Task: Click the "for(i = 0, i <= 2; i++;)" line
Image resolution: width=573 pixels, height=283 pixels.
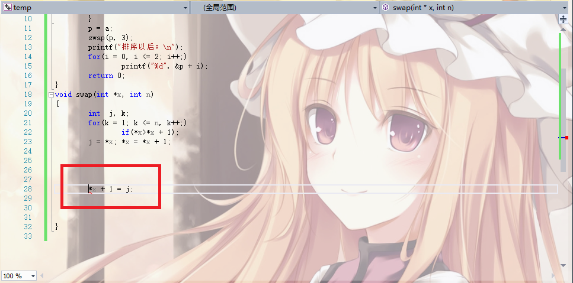Action: [x=137, y=57]
